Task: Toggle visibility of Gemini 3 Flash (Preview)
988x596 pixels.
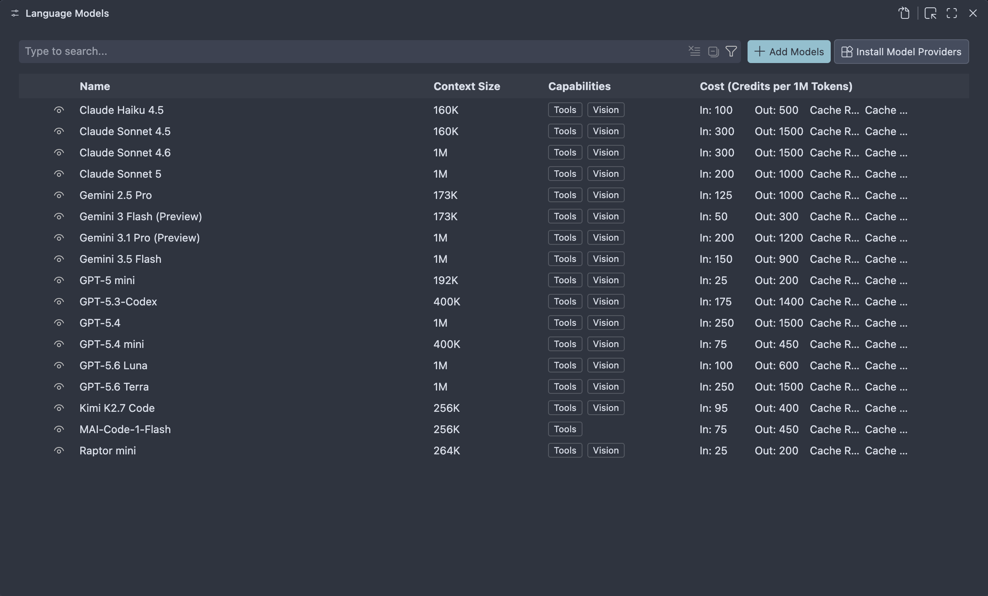Action: [59, 217]
